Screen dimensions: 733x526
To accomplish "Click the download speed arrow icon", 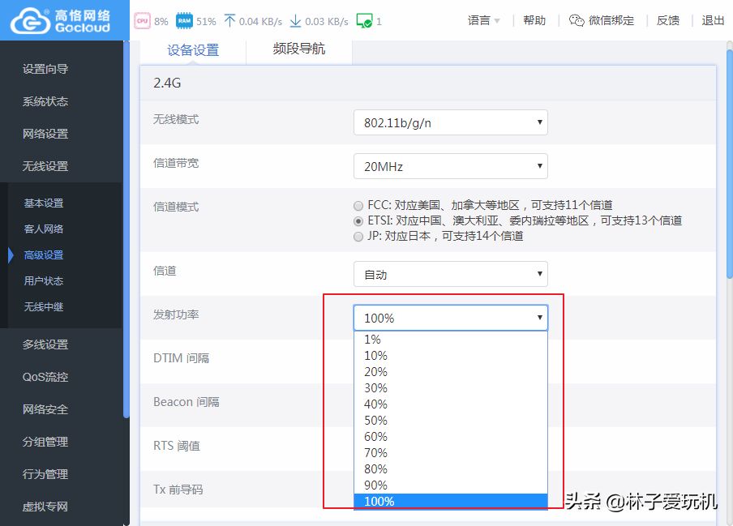I will (295, 21).
